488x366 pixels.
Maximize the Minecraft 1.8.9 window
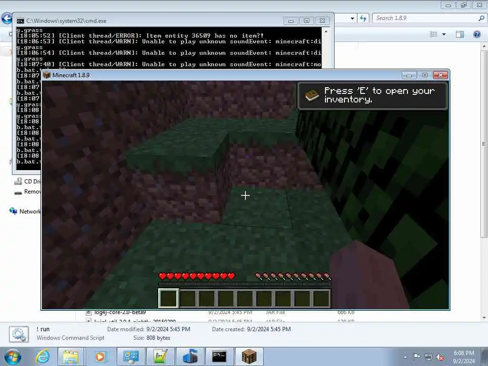point(425,75)
